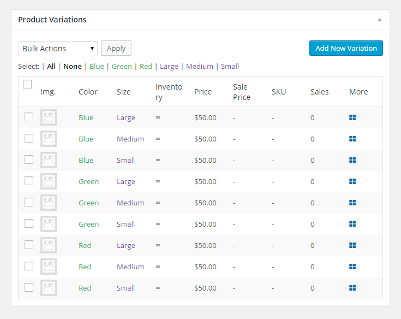Viewport: 401px width, 319px height.
Task: Open More options for Red Large variation
Action: pos(352,245)
